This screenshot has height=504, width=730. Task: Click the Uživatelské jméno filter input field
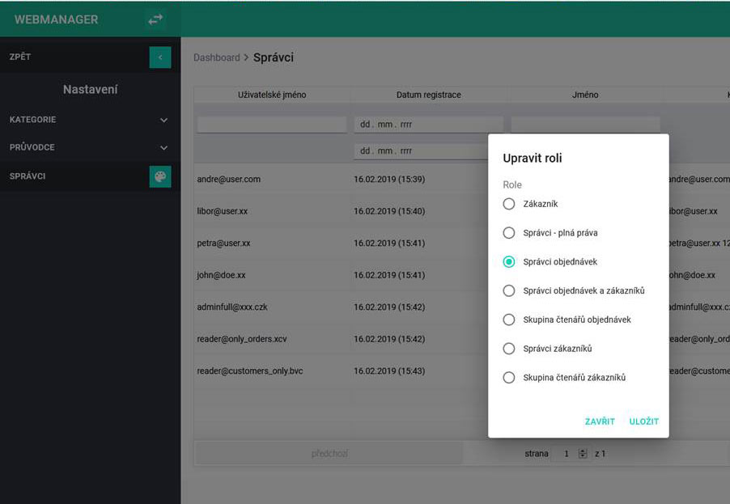(271, 125)
